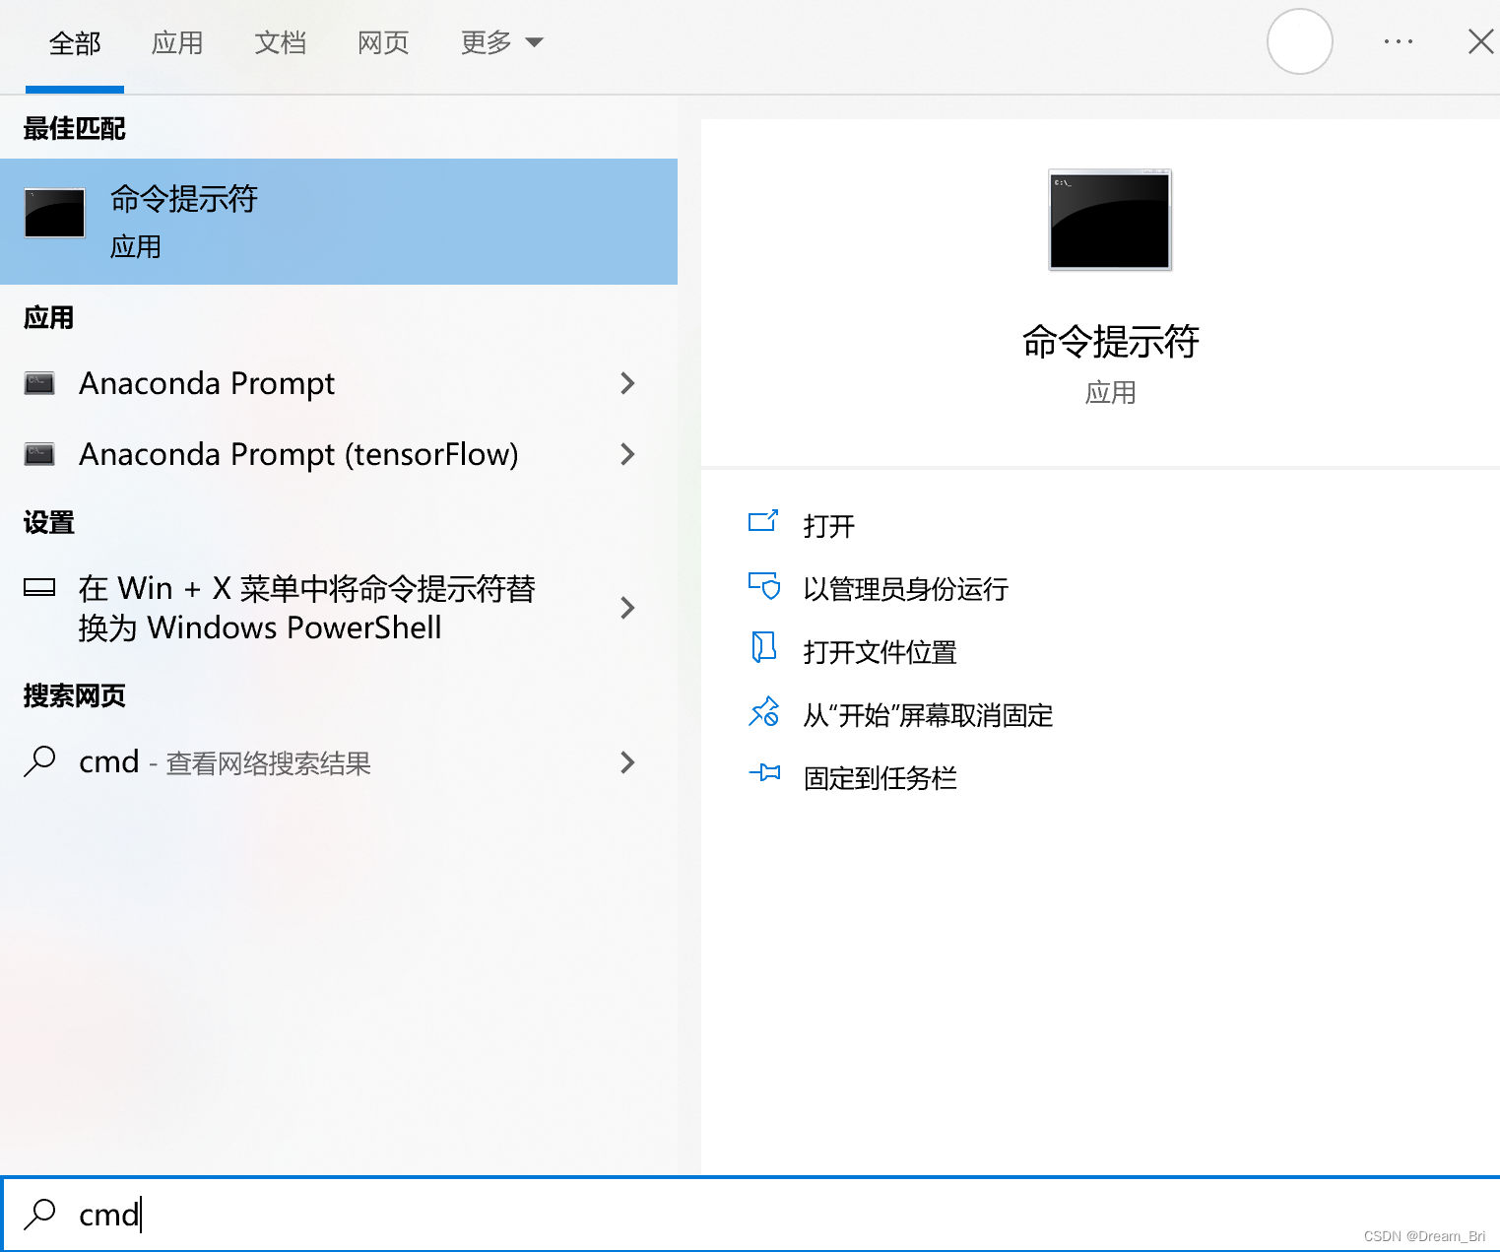Image resolution: width=1500 pixels, height=1252 pixels.
Task: Open the 更多 dropdown menu
Action: point(501,42)
